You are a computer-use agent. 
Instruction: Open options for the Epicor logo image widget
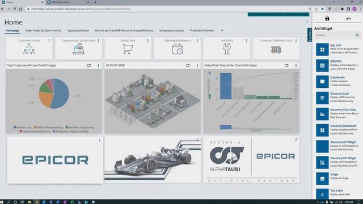(x=100, y=140)
